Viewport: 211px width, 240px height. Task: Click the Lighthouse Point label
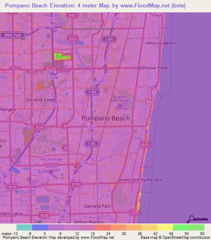151,68
